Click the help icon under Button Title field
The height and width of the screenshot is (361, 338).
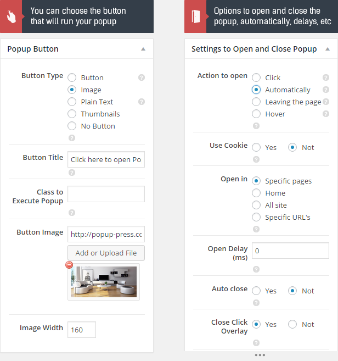[72, 173]
